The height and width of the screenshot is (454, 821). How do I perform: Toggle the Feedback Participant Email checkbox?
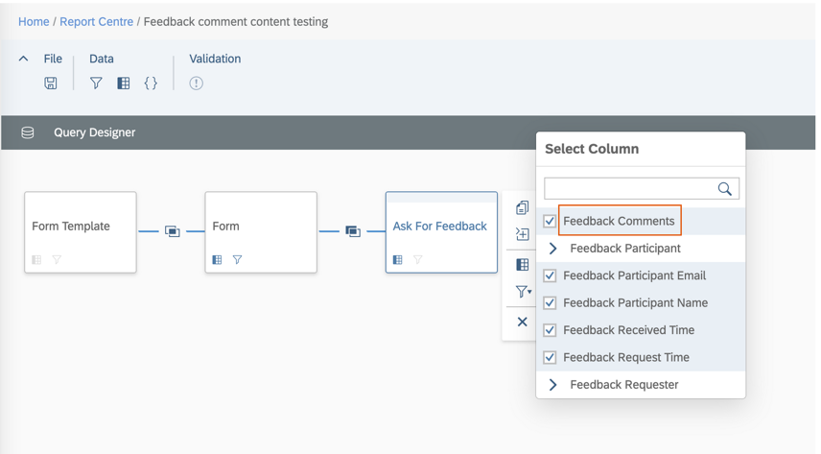tap(550, 275)
